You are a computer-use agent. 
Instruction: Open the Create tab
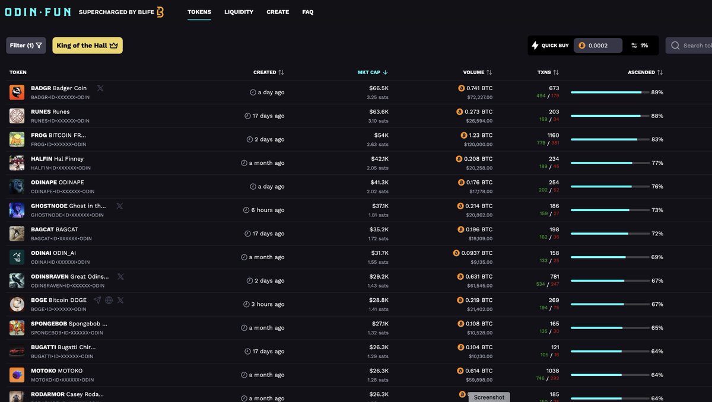(278, 12)
